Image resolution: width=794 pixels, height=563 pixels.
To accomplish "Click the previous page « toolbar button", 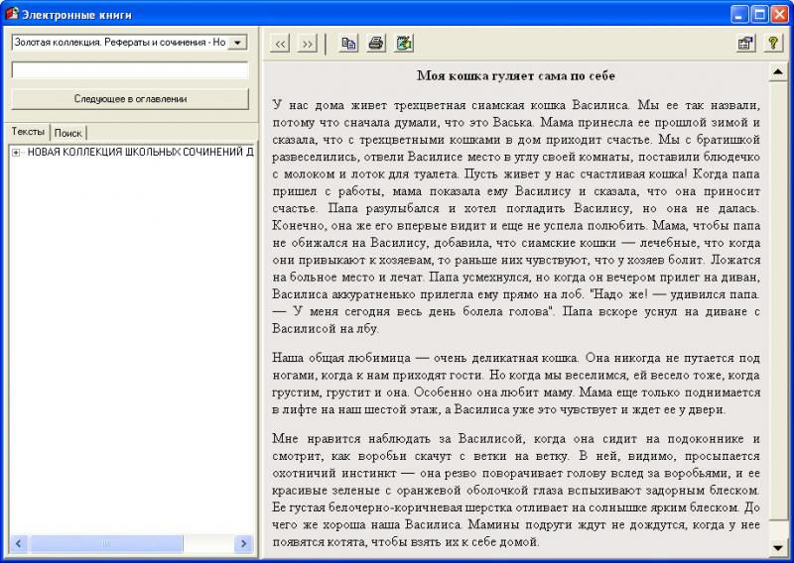I will 280,44.
